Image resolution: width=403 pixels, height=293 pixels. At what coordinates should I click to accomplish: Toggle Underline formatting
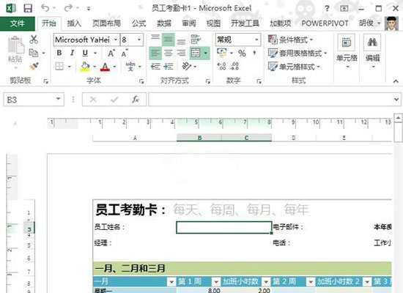point(85,53)
